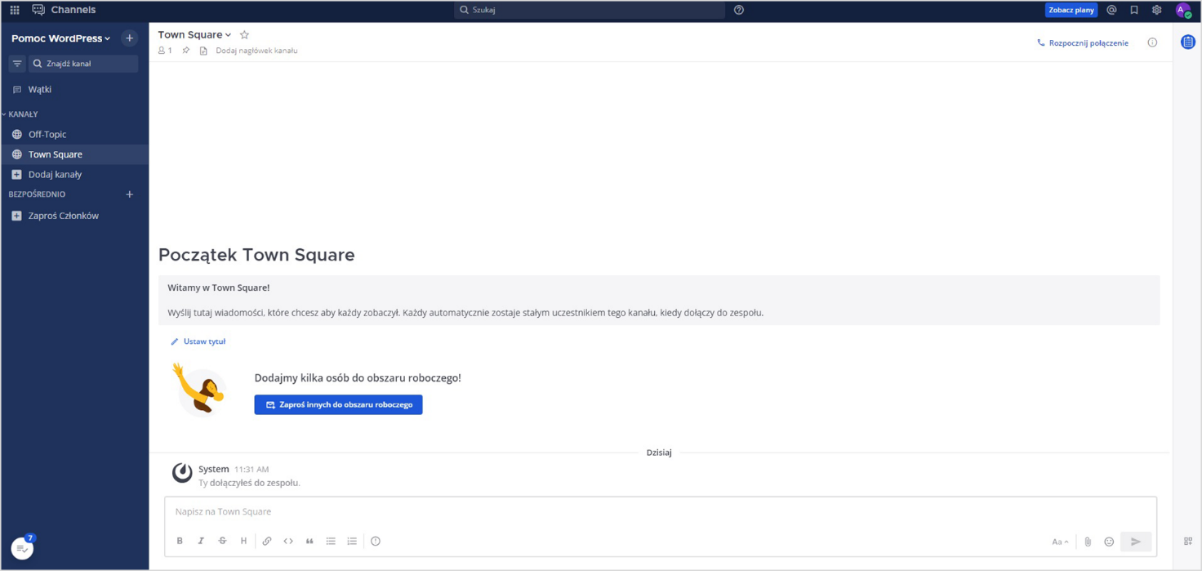Focus the Napisz na Town Square box
The image size is (1202, 571).
click(x=660, y=511)
